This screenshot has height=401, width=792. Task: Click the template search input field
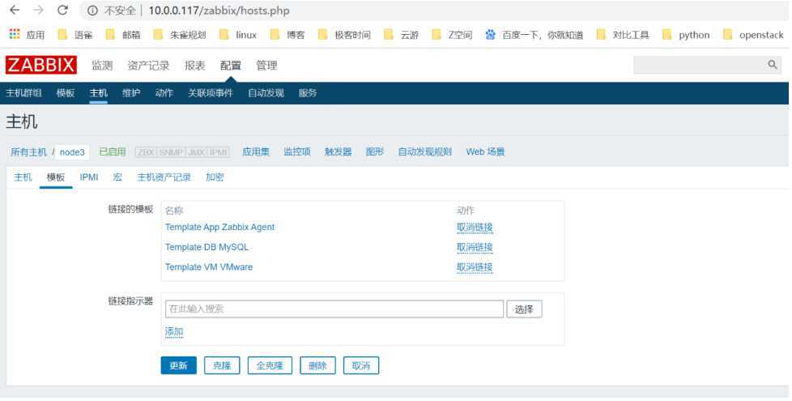click(334, 309)
